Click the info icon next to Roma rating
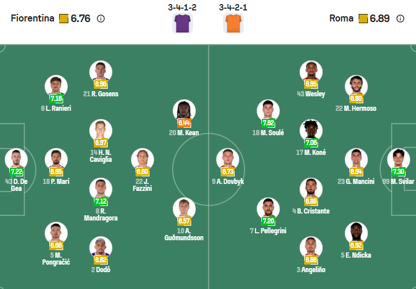 pos(400,19)
